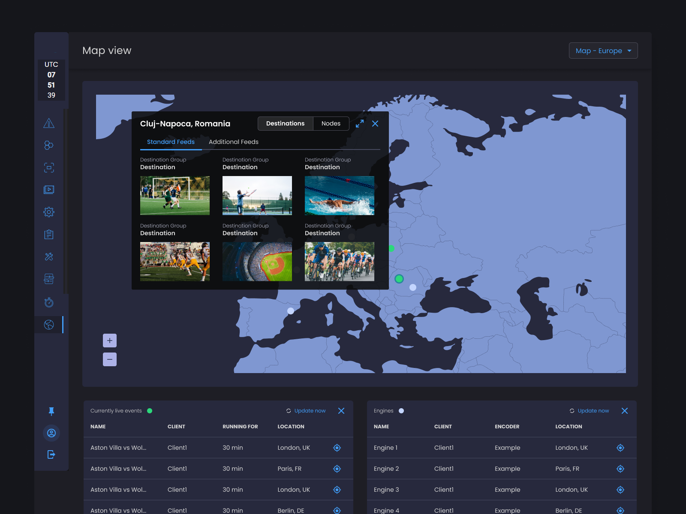Switch to the Additional Feeds tab
Viewport: 686px width, 514px height.
click(x=233, y=142)
